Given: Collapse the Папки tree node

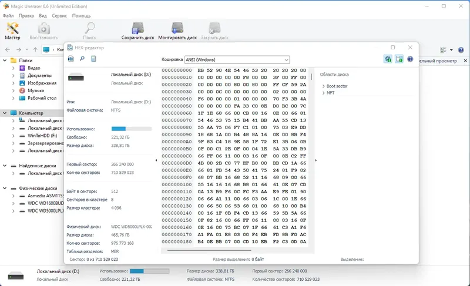Looking at the screenshot, I should pyautogui.click(x=5, y=60).
